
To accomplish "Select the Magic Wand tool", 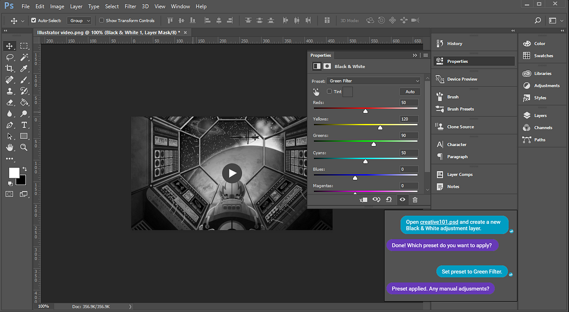I will click(x=24, y=57).
